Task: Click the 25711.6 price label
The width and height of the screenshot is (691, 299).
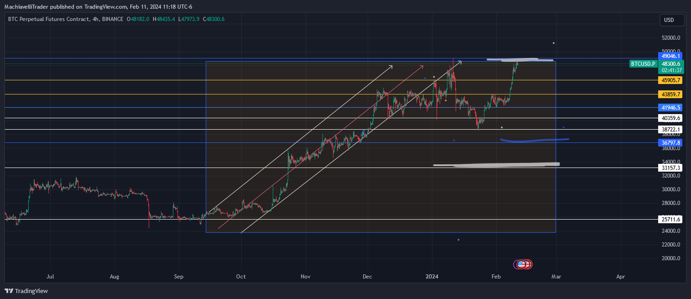Action: pos(670,220)
